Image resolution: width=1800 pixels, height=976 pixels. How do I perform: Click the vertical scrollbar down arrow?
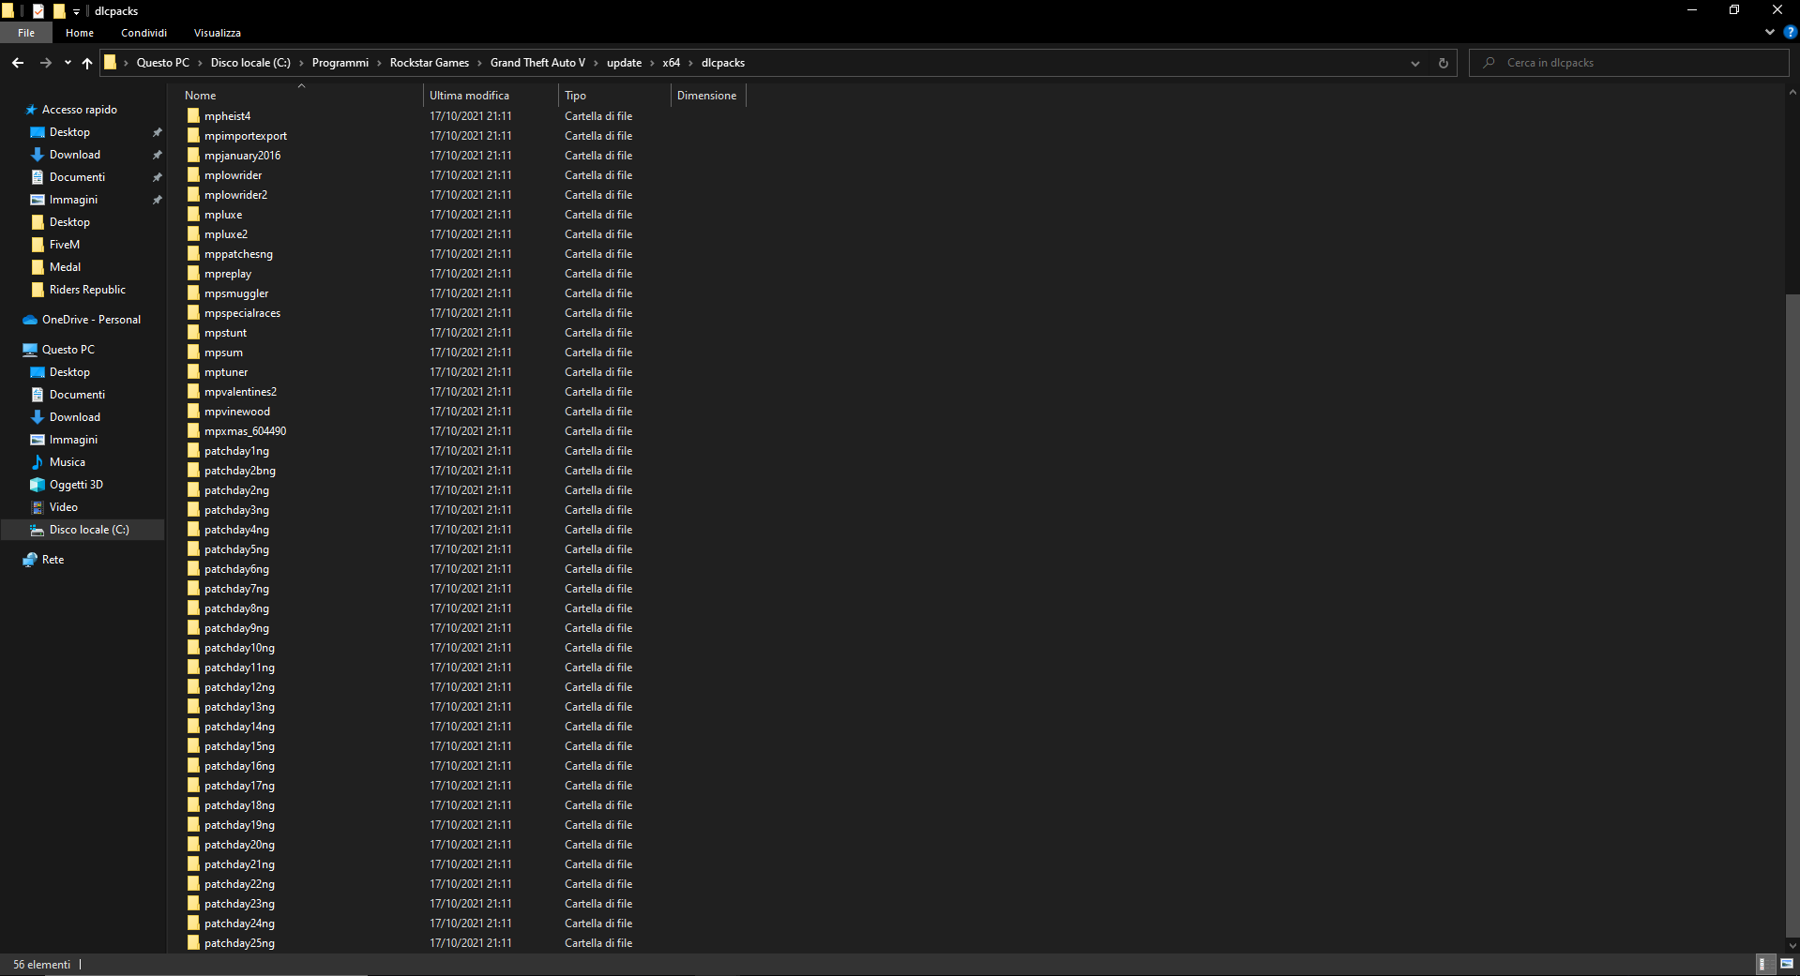tap(1792, 945)
